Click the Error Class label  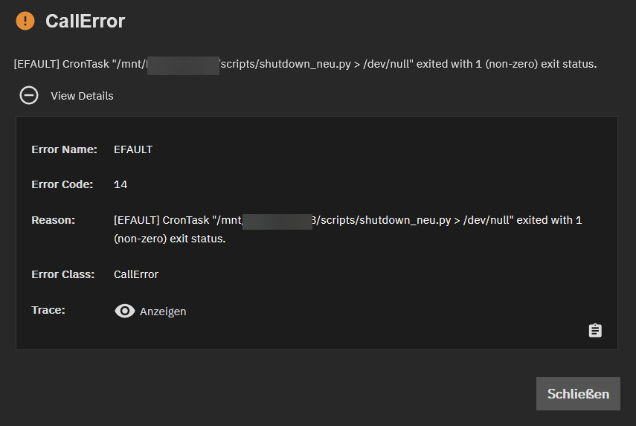[x=62, y=274]
